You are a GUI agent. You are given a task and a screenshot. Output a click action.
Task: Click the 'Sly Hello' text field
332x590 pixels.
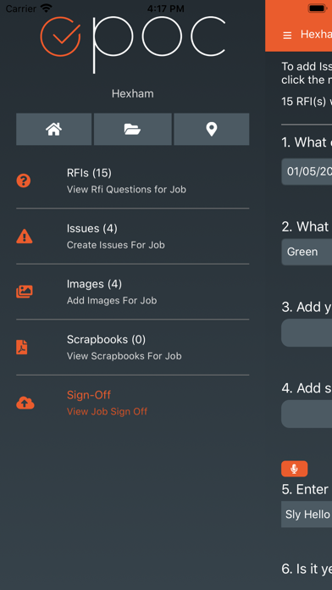(307, 515)
